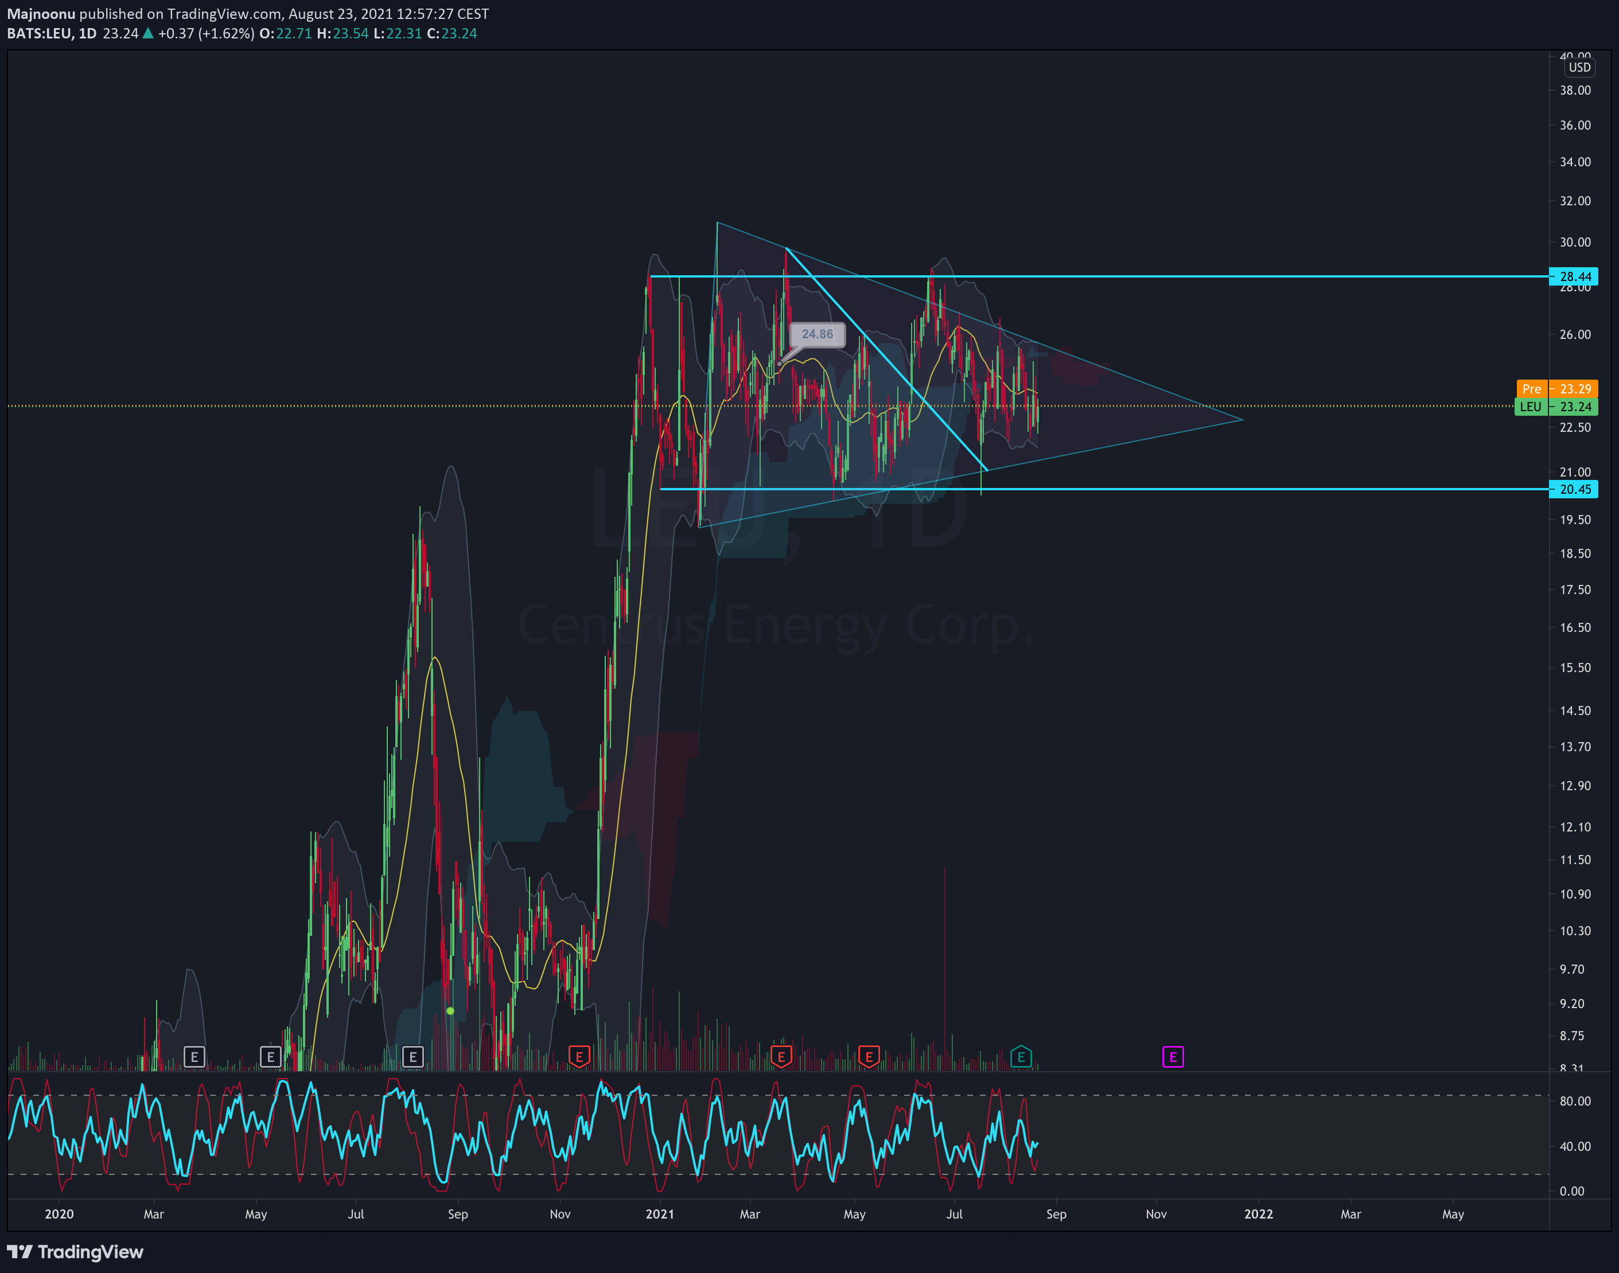
Task: Select the magenta upcoming E earnings marker
Action: [x=1172, y=1056]
